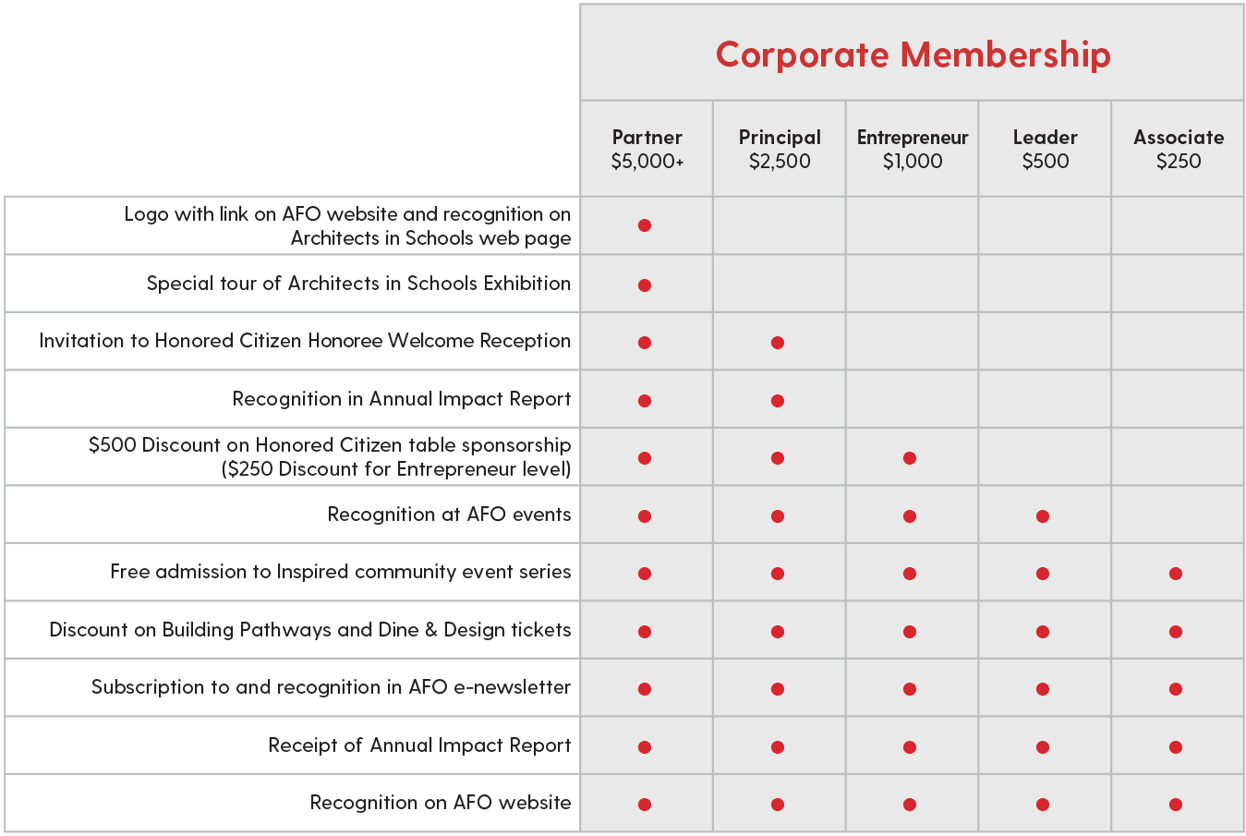The width and height of the screenshot is (1246, 836).
Task: Click the Entrepreneur dot for Receipt of Annual Impact Report
Action: (910, 747)
